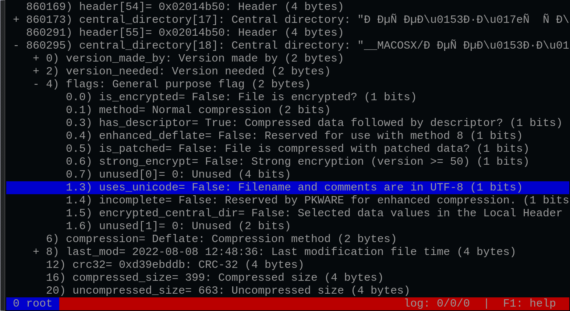Screen dimensions: 570x311
Task: Click 'F1: help' in the status bar
Action: pyautogui.click(x=529, y=303)
